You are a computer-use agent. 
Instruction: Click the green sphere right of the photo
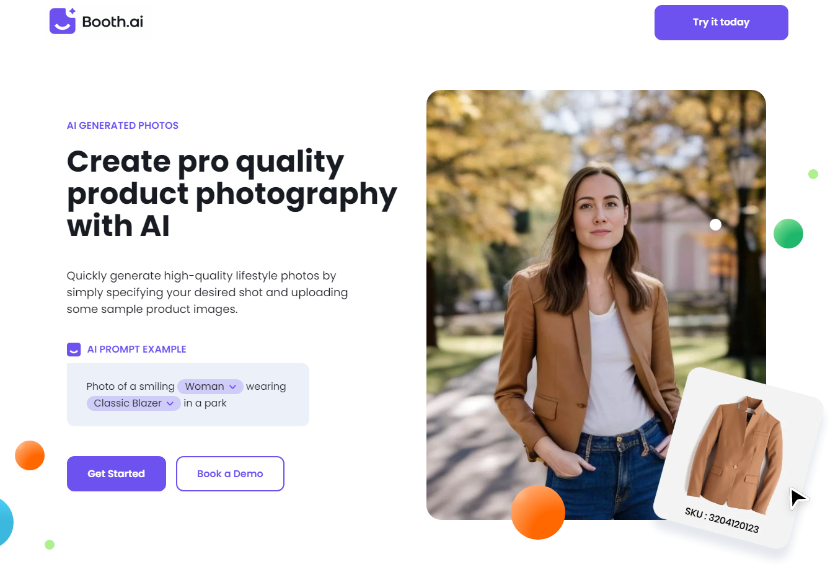point(788,234)
